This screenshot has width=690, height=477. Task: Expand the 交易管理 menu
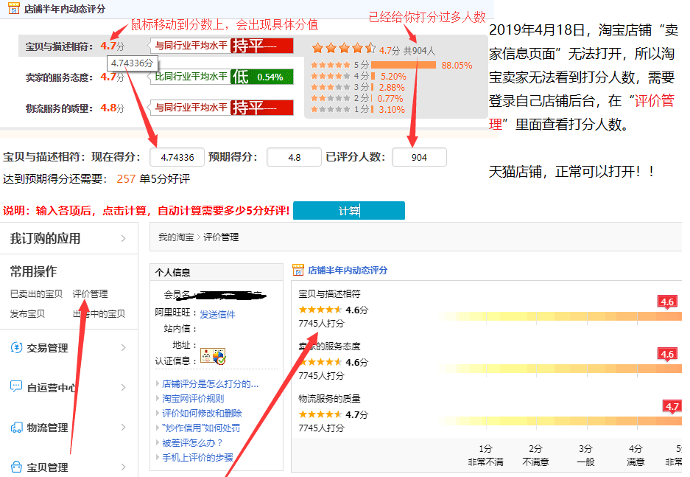(x=123, y=348)
